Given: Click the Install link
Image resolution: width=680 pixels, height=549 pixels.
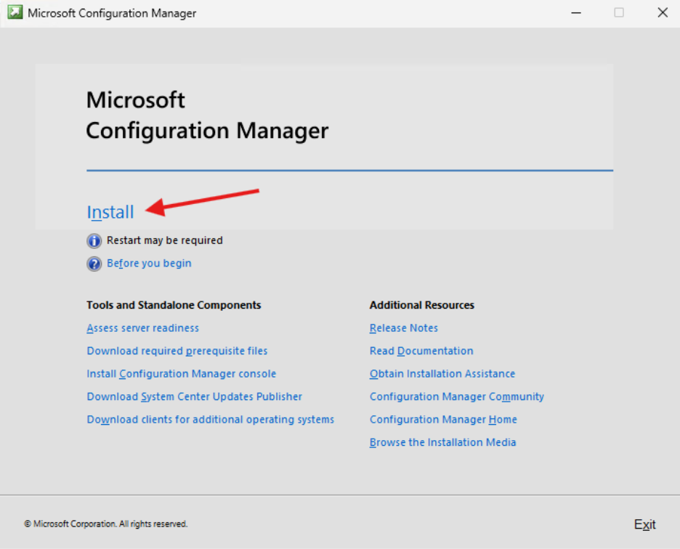Looking at the screenshot, I should pos(110,211).
